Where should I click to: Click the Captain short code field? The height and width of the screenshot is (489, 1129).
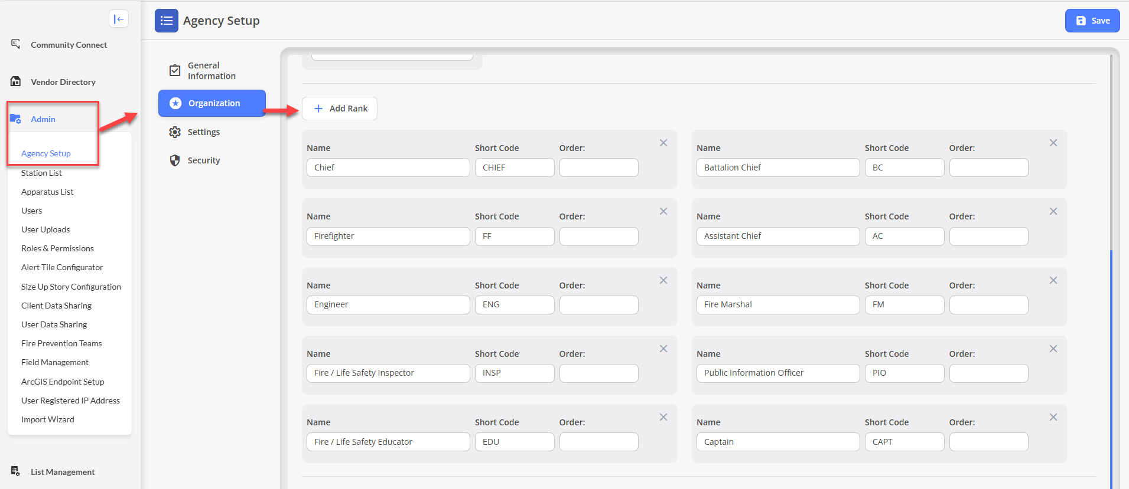point(904,442)
